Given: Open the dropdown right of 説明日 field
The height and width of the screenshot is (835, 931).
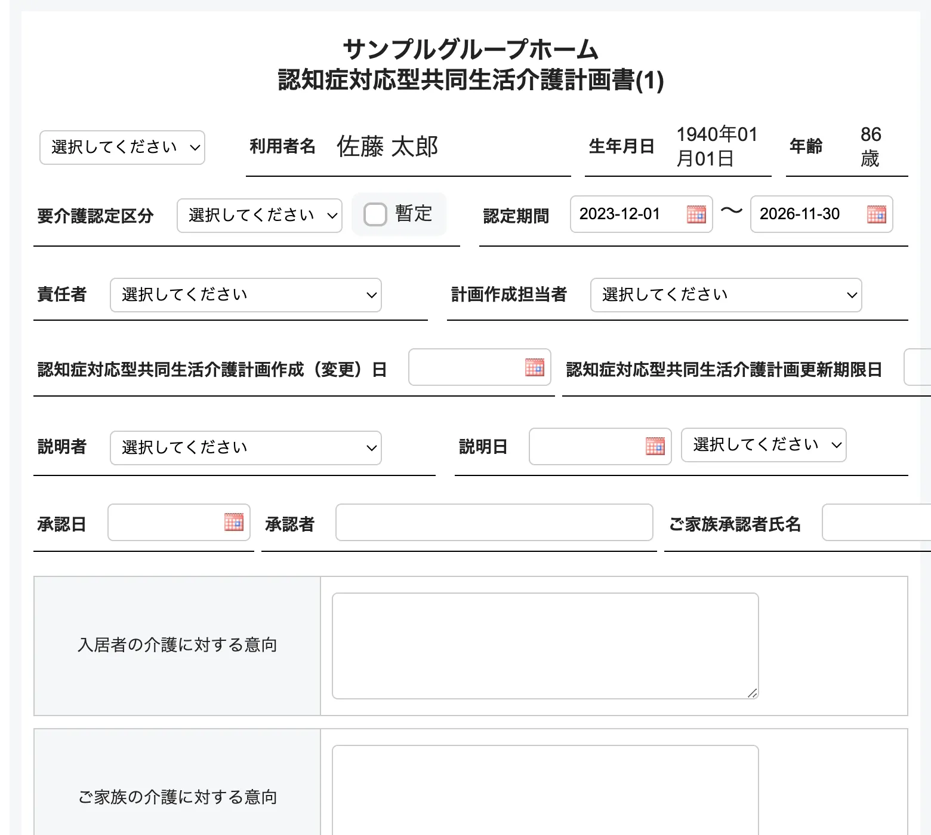Looking at the screenshot, I should point(764,445).
